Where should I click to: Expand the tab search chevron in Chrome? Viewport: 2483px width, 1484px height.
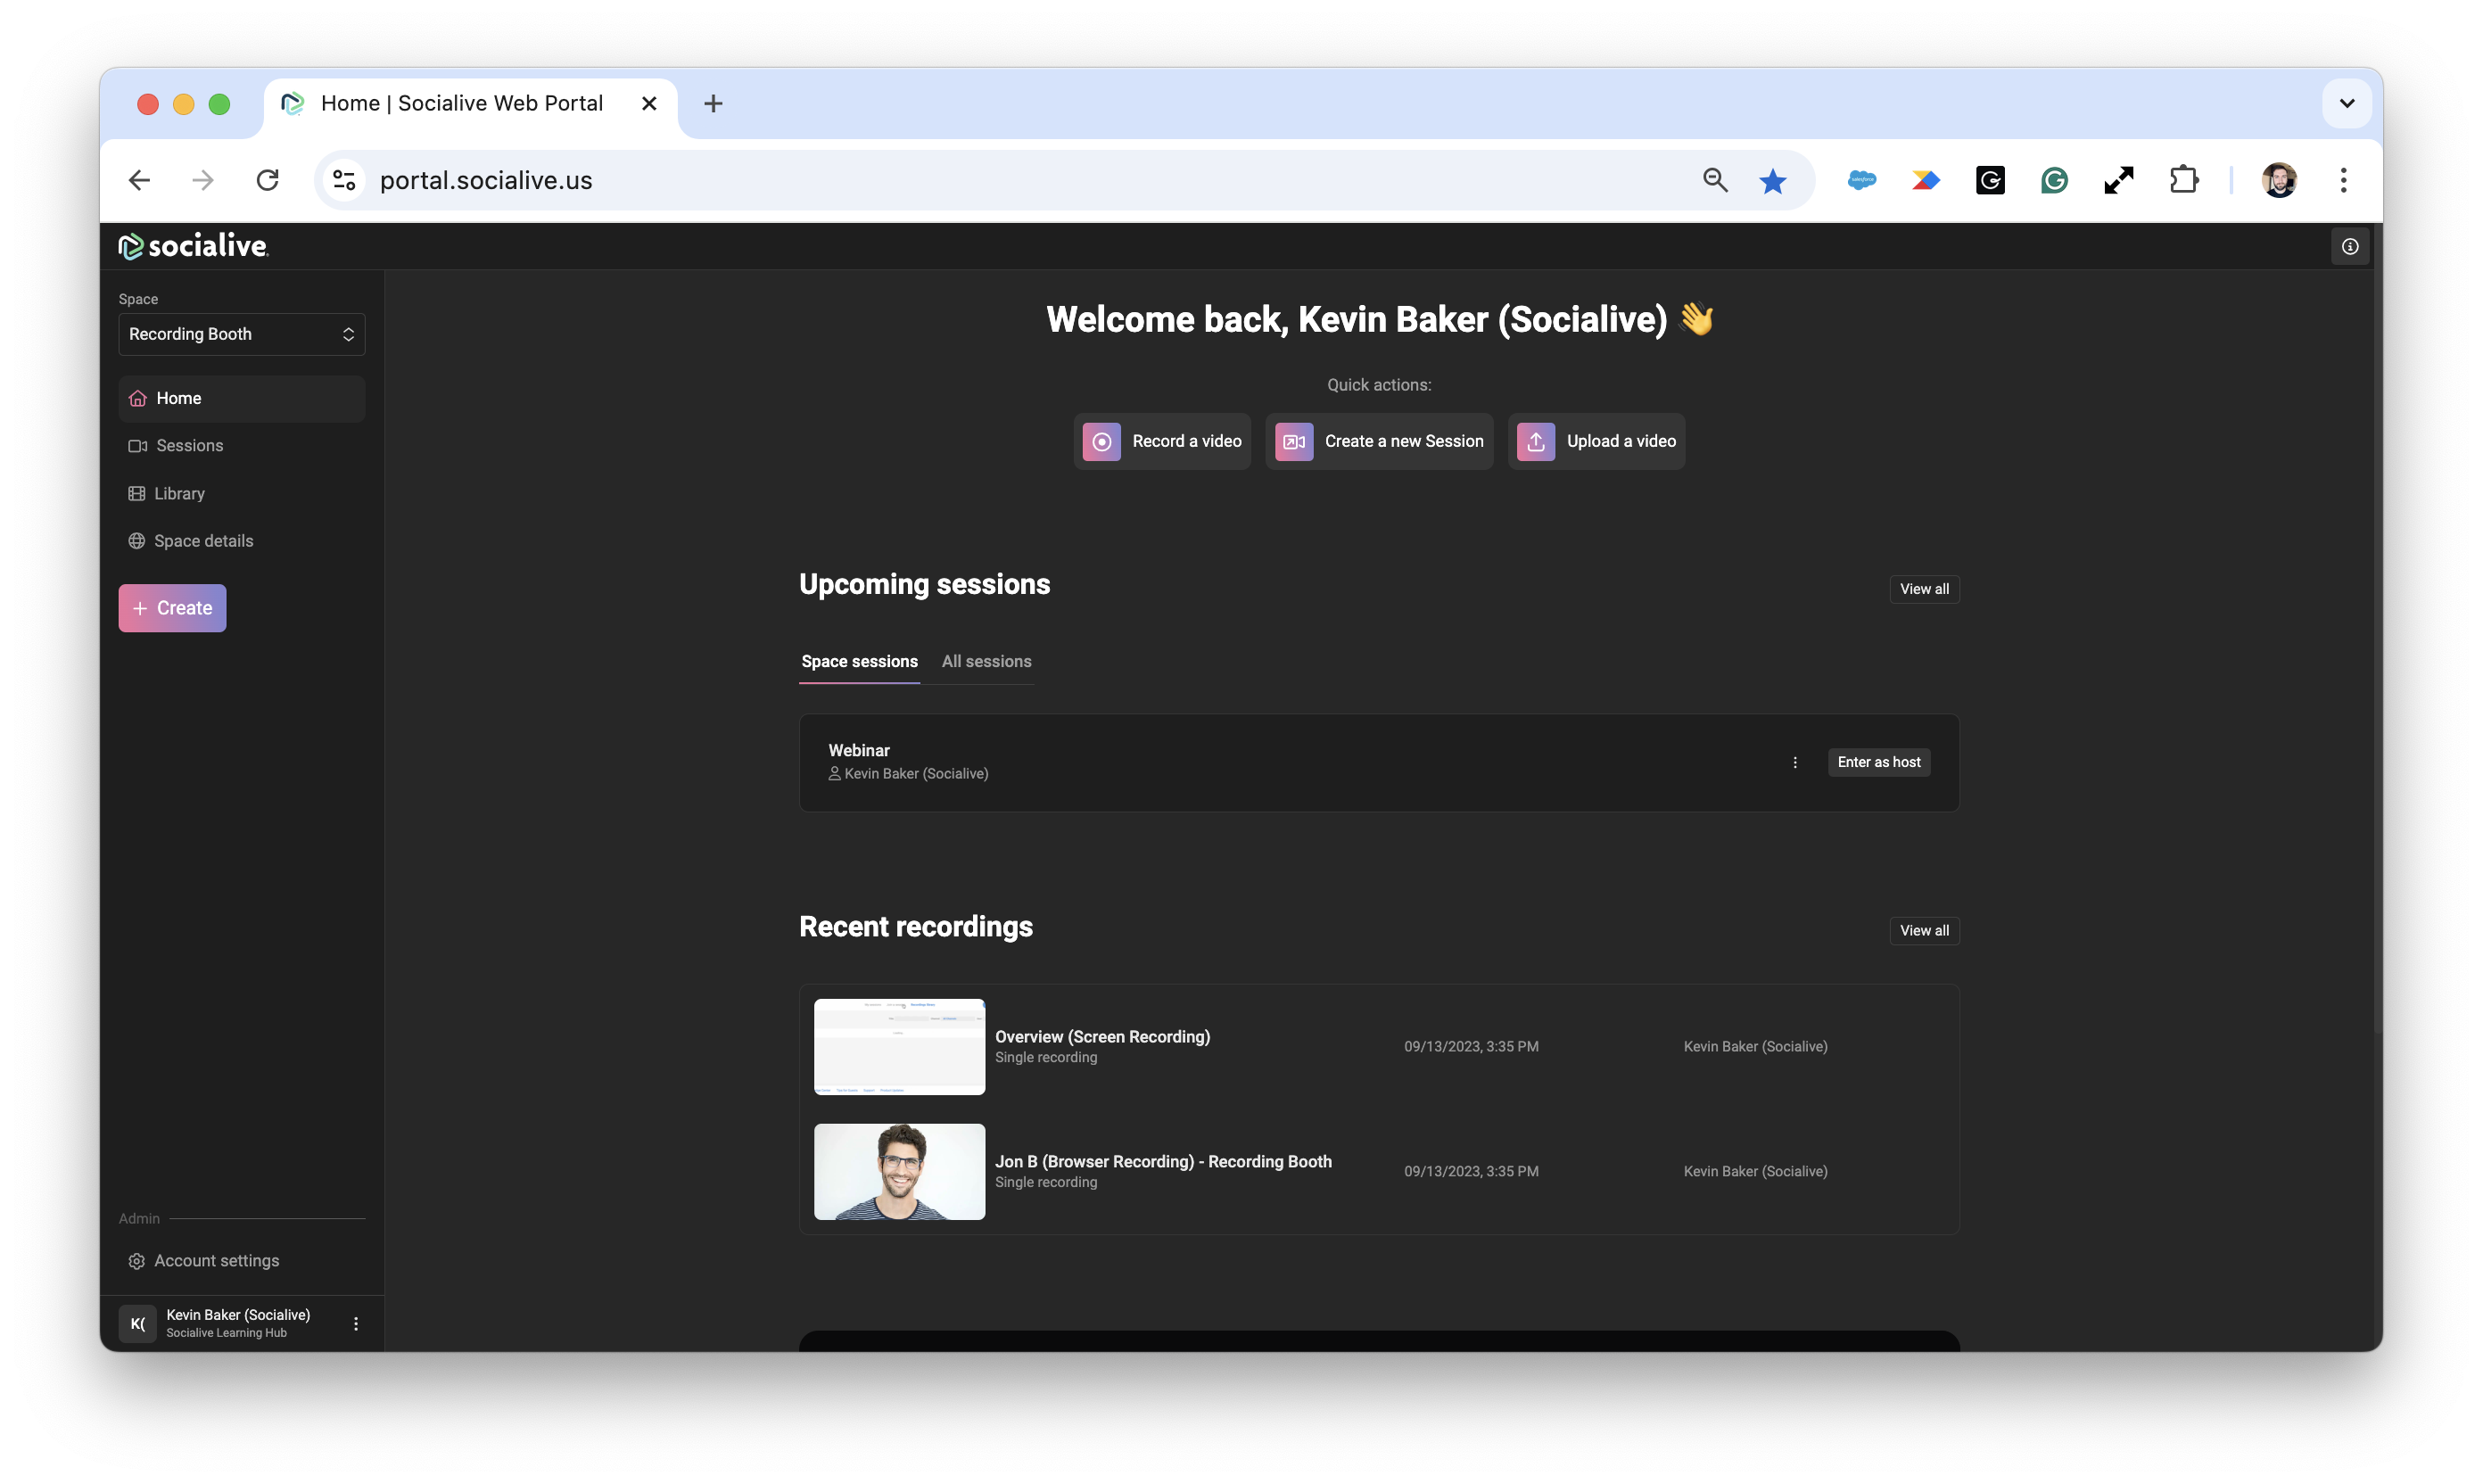click(2346, 103)
